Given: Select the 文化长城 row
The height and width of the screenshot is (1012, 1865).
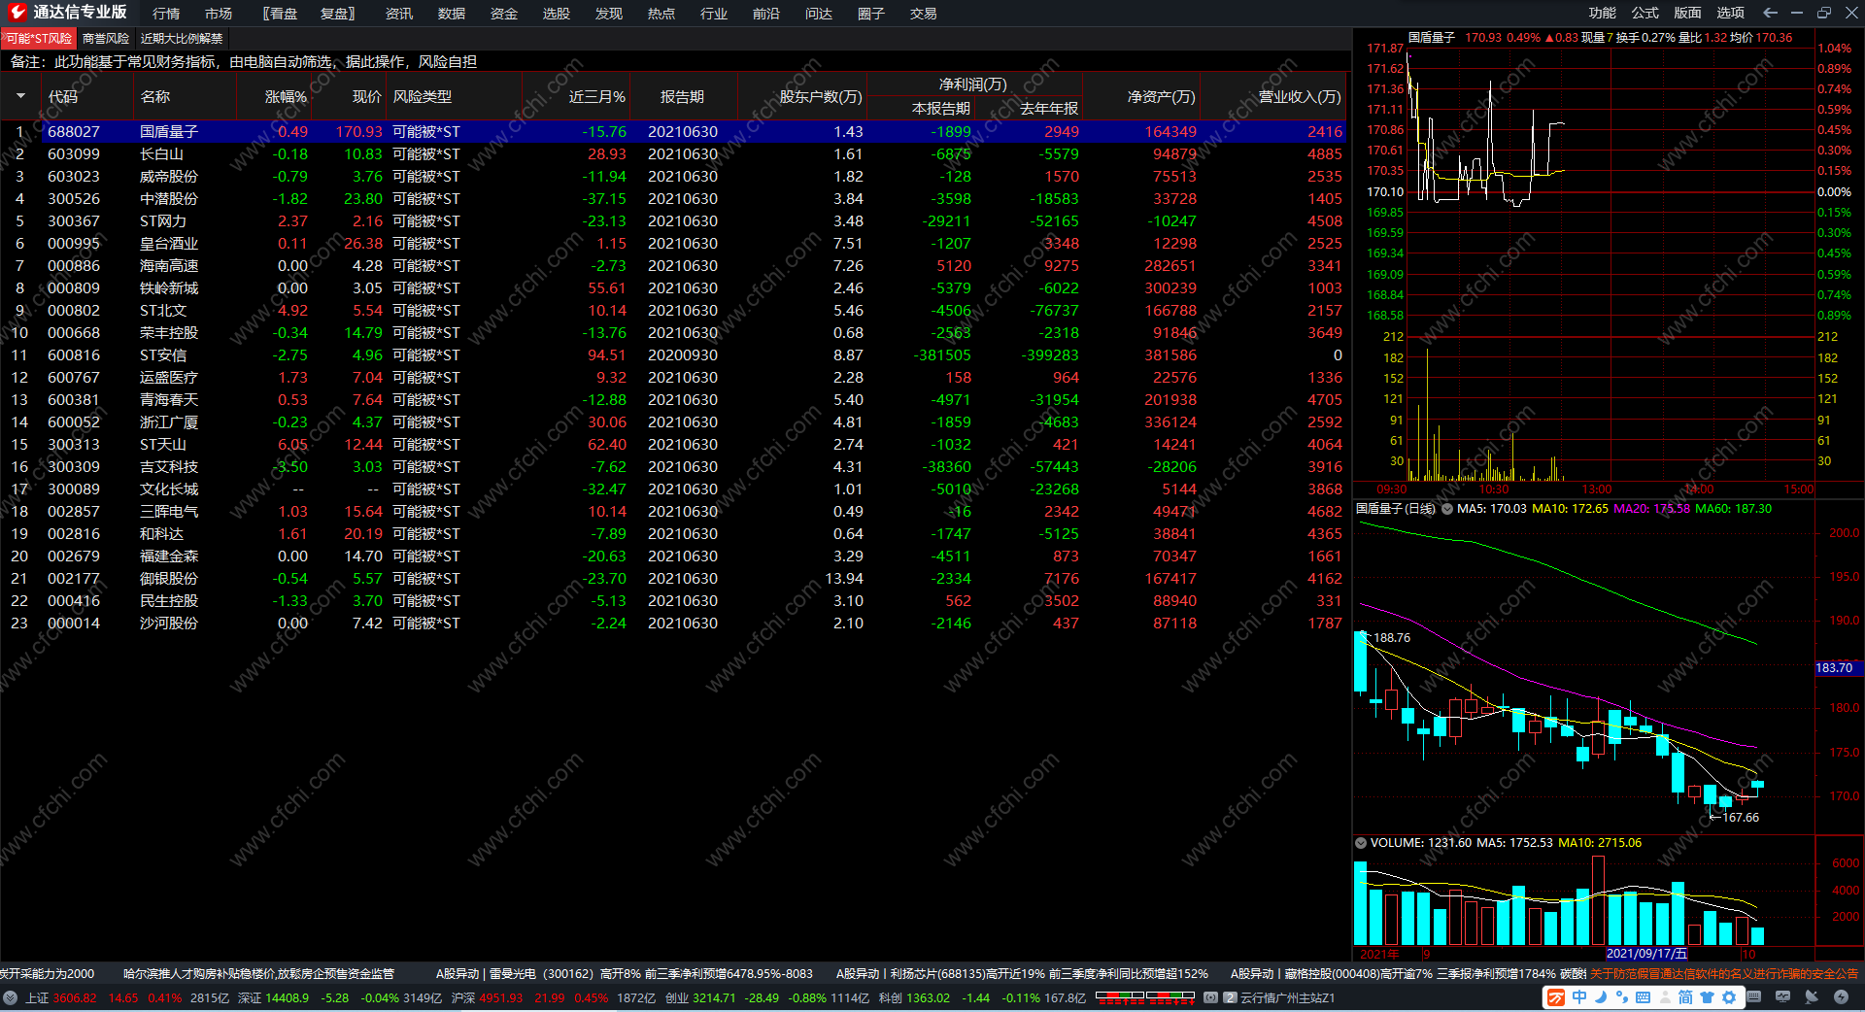Looking at the screenshot, I should point(675,489).
